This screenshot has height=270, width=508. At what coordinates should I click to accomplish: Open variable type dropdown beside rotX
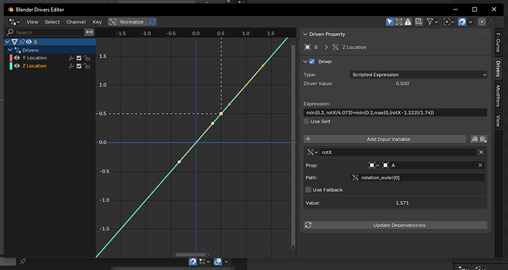(312, 152)
